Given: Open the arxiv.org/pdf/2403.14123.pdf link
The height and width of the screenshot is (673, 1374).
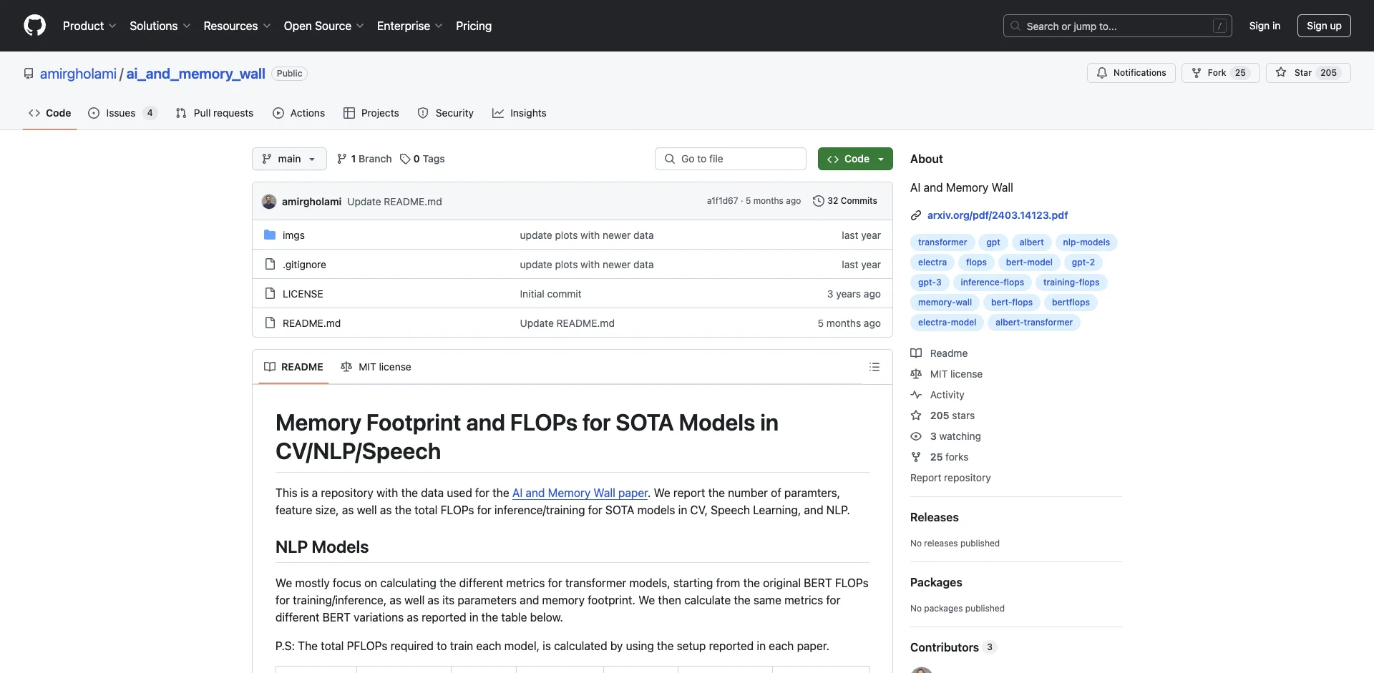Looking at the screenshot, I should click(998, 215).
